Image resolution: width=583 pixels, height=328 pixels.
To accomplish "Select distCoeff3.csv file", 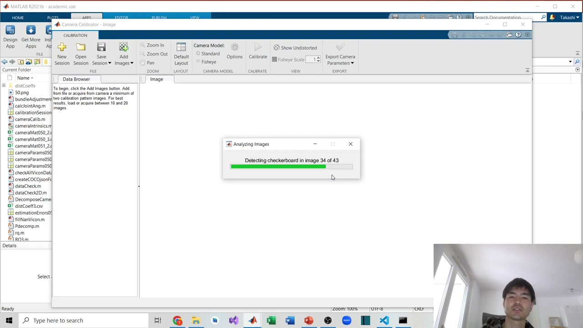I will pyautogui.click(x=29, y=206).
